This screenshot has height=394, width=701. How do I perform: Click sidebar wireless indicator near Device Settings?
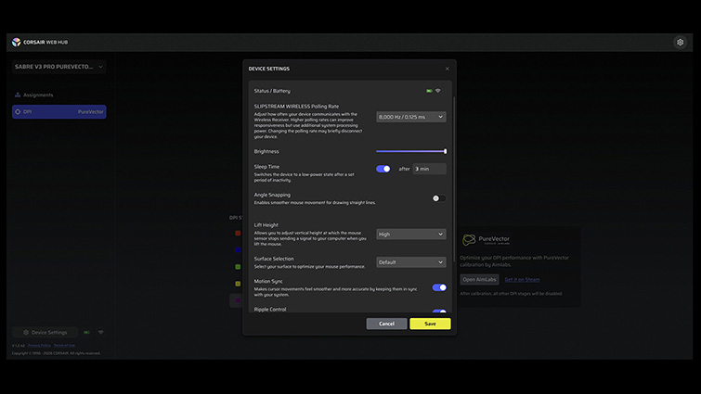pos(100,333)
